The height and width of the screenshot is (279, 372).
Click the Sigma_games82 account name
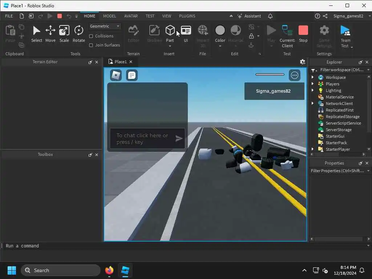click(x=348, y=16)
